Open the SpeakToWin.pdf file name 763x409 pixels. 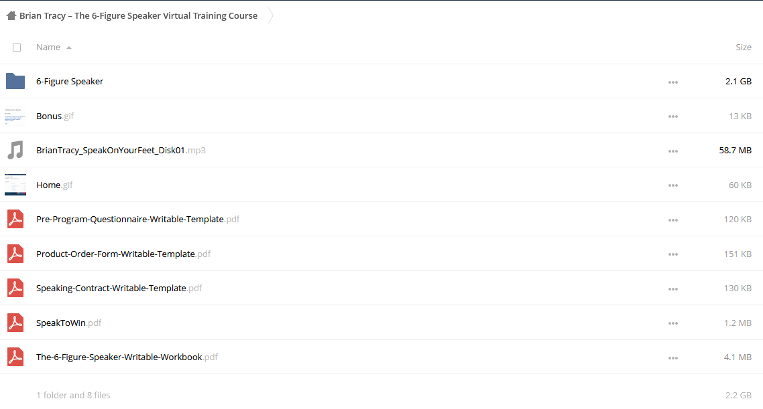[x=68, y=323]
